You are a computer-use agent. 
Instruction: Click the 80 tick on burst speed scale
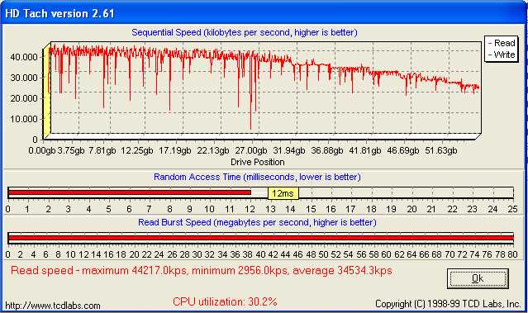[512, 254]
